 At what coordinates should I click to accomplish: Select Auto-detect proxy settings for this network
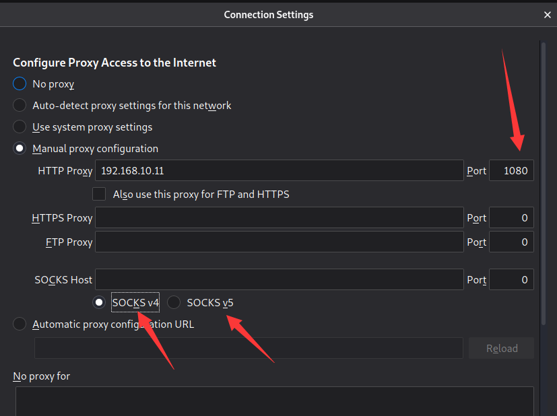[20, 106]
